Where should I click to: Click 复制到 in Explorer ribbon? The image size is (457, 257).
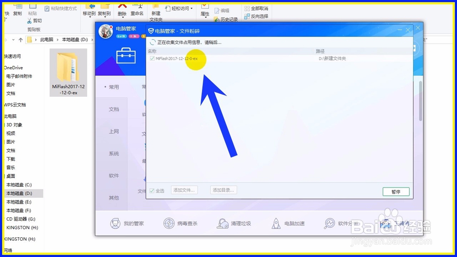click(x=104, y=10)
